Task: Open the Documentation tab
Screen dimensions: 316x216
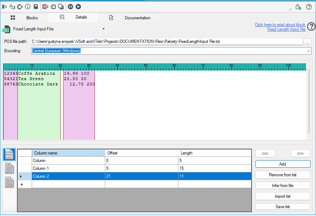Action: coord(129,18)
